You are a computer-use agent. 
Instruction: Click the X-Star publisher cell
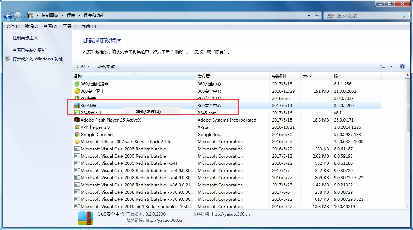[204, 127]
